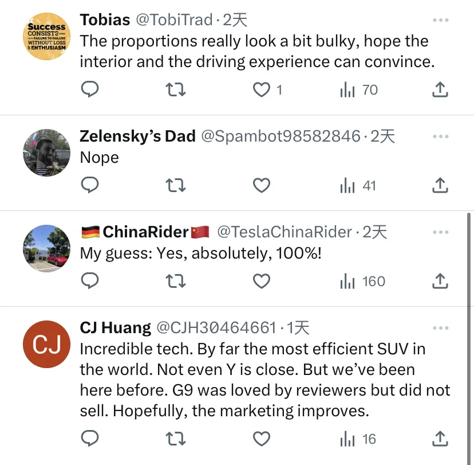Open Zelensky's Dad profile picture
The image size is (474, 465).
coord(46,153)
